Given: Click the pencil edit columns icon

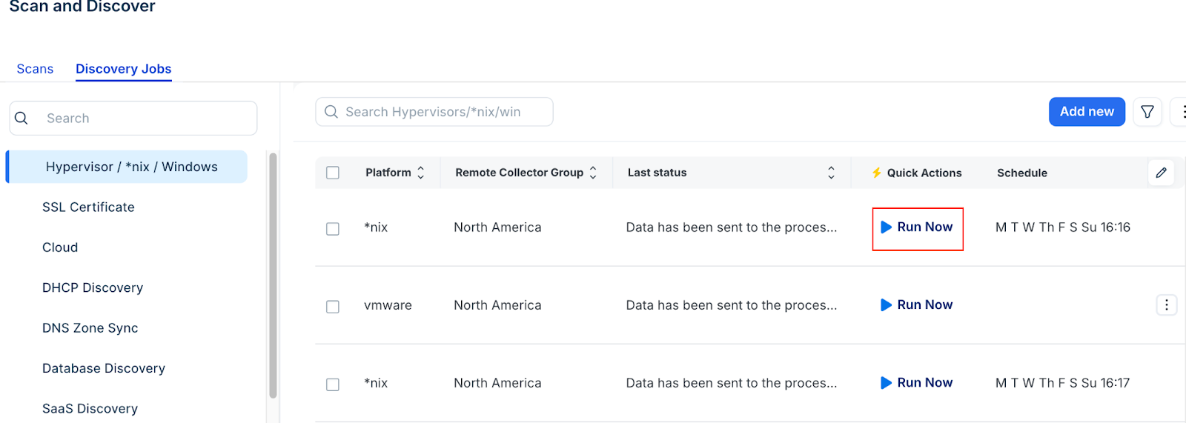Looking at the screenshot, I should (1161, 173).
